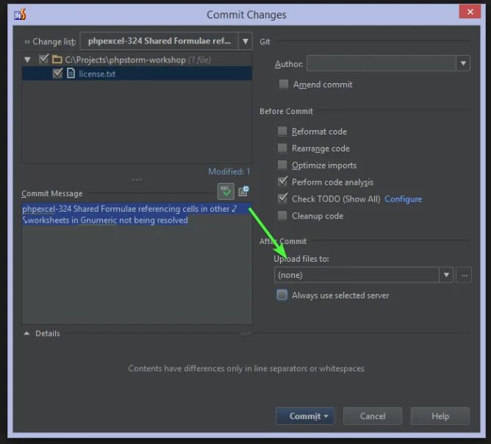Click into the Author input field
Viewport: 491px width, 444px height.
point(381,63)
